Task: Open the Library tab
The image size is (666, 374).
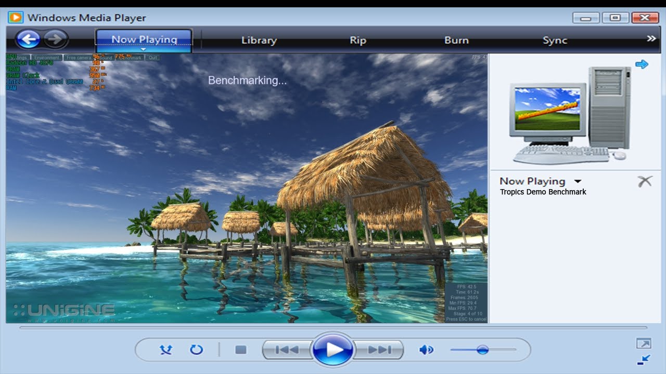Action: pos(259,41)
